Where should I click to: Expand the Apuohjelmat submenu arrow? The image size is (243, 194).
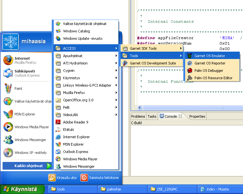click(x=116, y=56)
